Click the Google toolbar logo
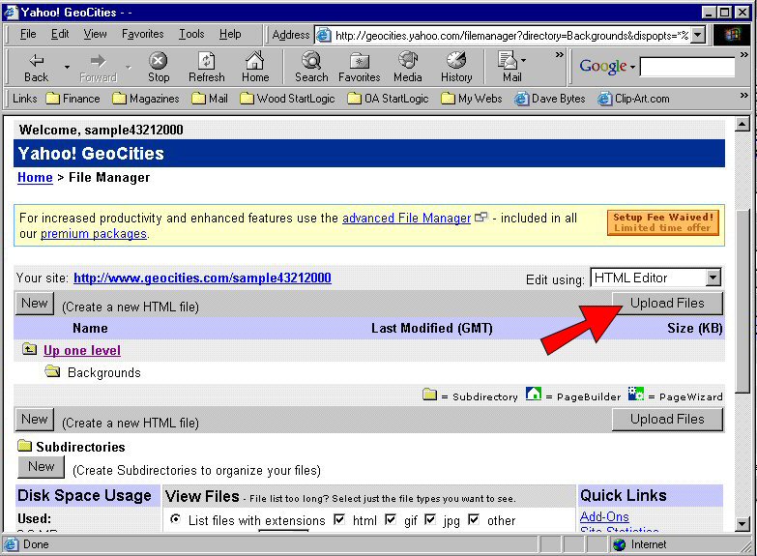This screenshot has height=556, width=757. pos(603,66)
